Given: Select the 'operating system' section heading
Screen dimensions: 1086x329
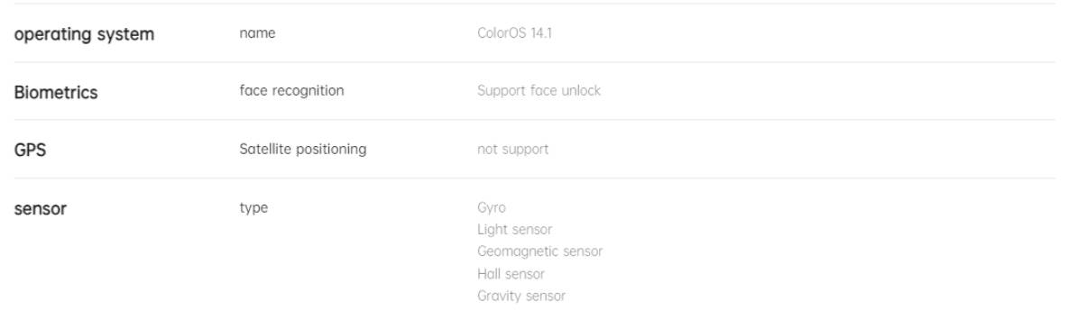Looking at the screenshot, I should point(83,34).
